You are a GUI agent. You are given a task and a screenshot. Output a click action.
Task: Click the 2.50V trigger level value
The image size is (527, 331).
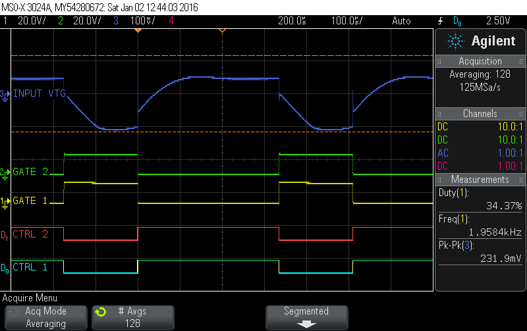click(x=498, y=21)
